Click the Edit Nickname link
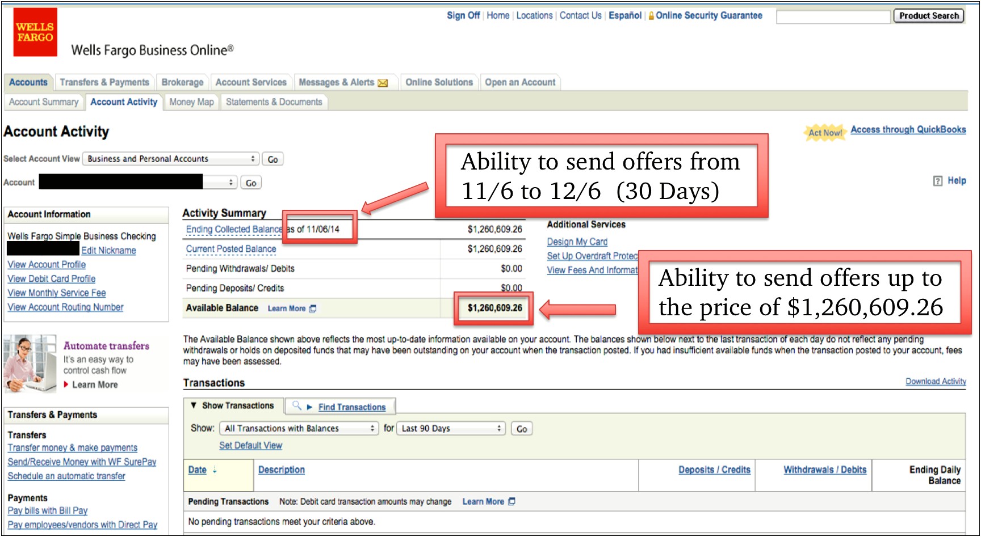 click(x=108, y=250)
